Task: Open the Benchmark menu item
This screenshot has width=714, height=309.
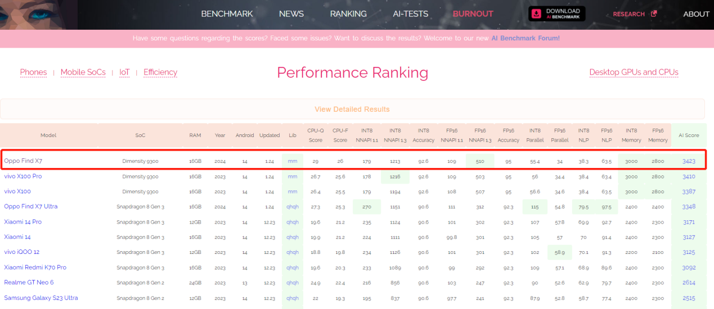Action: click(227, 13)
